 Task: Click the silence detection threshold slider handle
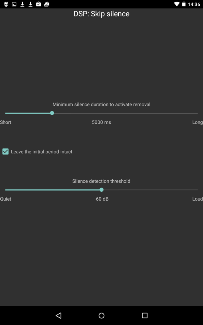[x=101, y=190]
